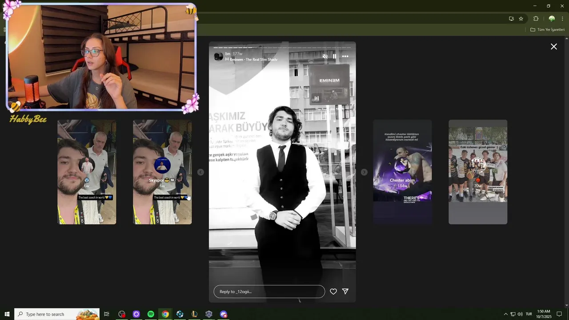This screenshot has width=569, height=320.
Task: Open the 'Eski özlenen güzel günler' story thumbnail
Action: click(478, 172)
